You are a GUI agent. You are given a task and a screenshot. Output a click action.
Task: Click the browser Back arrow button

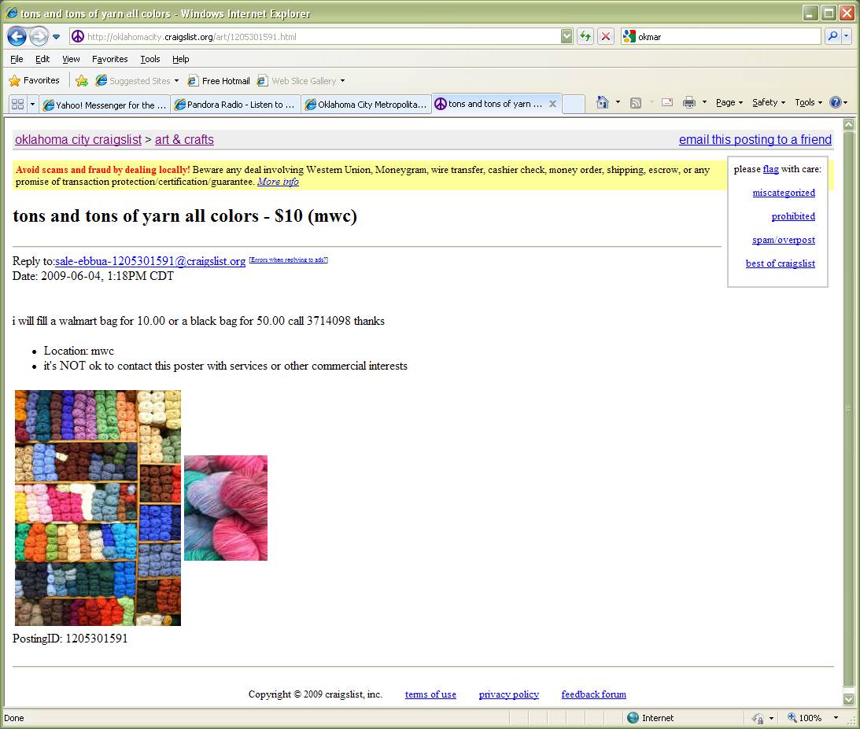click(17, 36)
